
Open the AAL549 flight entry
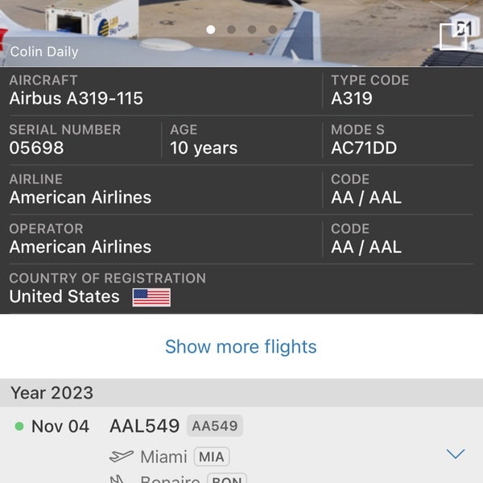[x=144, y=426]
